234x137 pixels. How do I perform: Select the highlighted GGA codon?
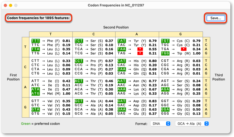[165, 110]
